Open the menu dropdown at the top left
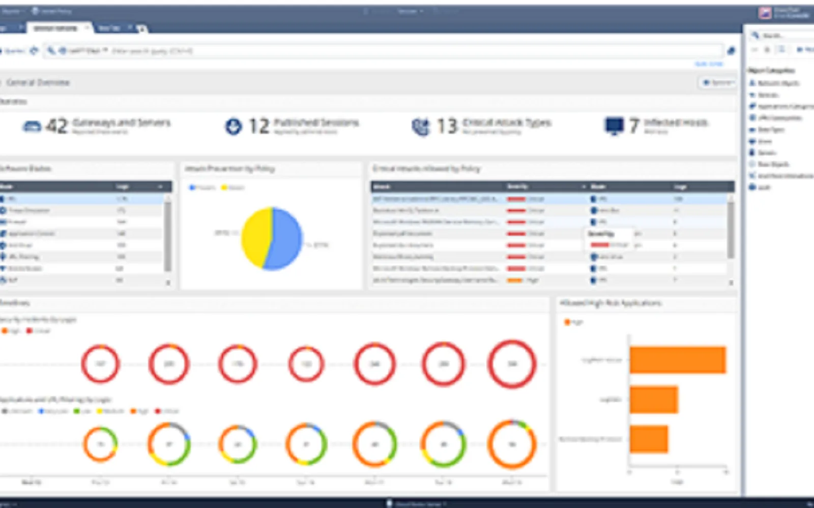Screen dimensions: 814x508 click(x=12, y=11)
